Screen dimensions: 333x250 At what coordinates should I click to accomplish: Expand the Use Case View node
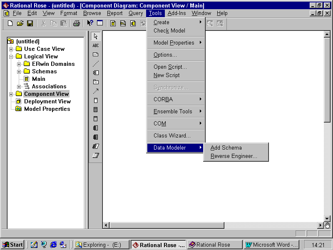[11, 49]
